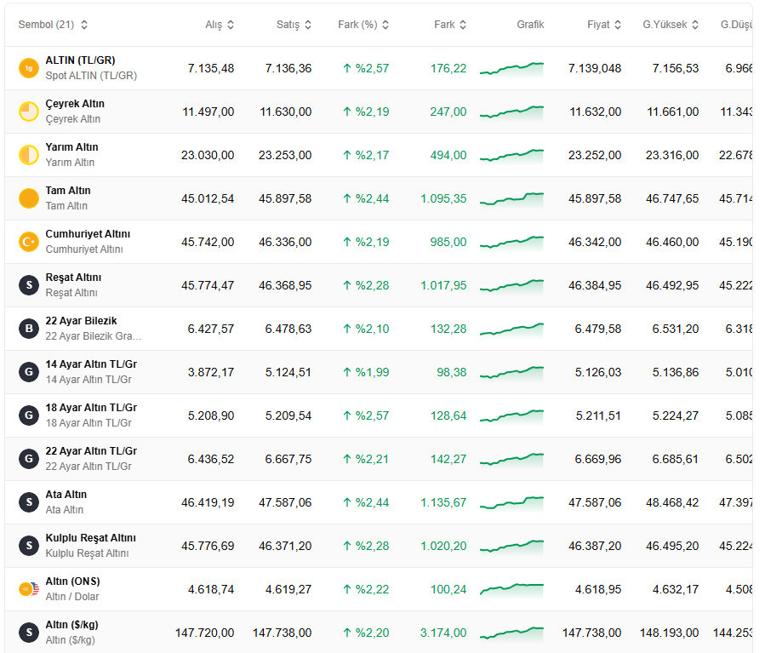
Task: Sort by the Satış column header
Action: (x=294, y=25)
